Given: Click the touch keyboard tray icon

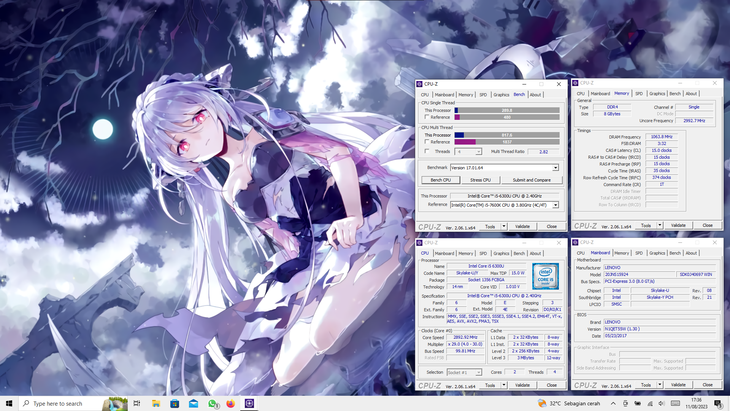Looking at the screenshot, I should (676, 403).
